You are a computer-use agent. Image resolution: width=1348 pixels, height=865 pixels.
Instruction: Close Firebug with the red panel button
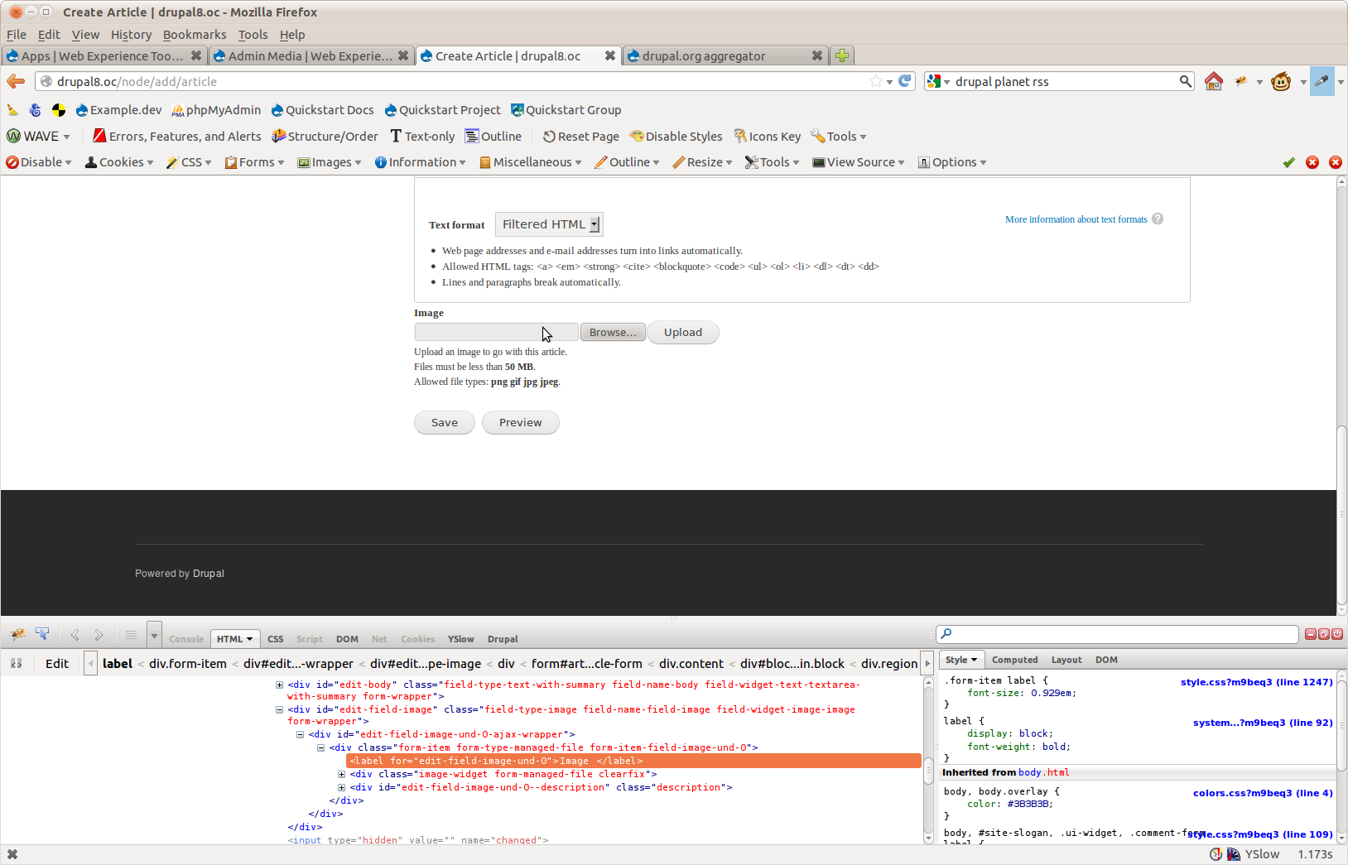pyautogui.click(x=1337, y=634)
